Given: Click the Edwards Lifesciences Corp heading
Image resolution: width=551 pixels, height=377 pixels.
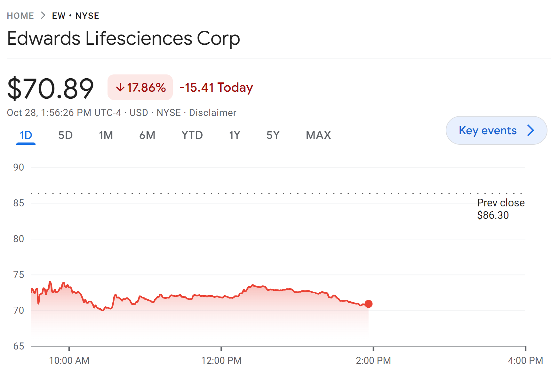Looking at the screenshot, I should pos(124,38).
